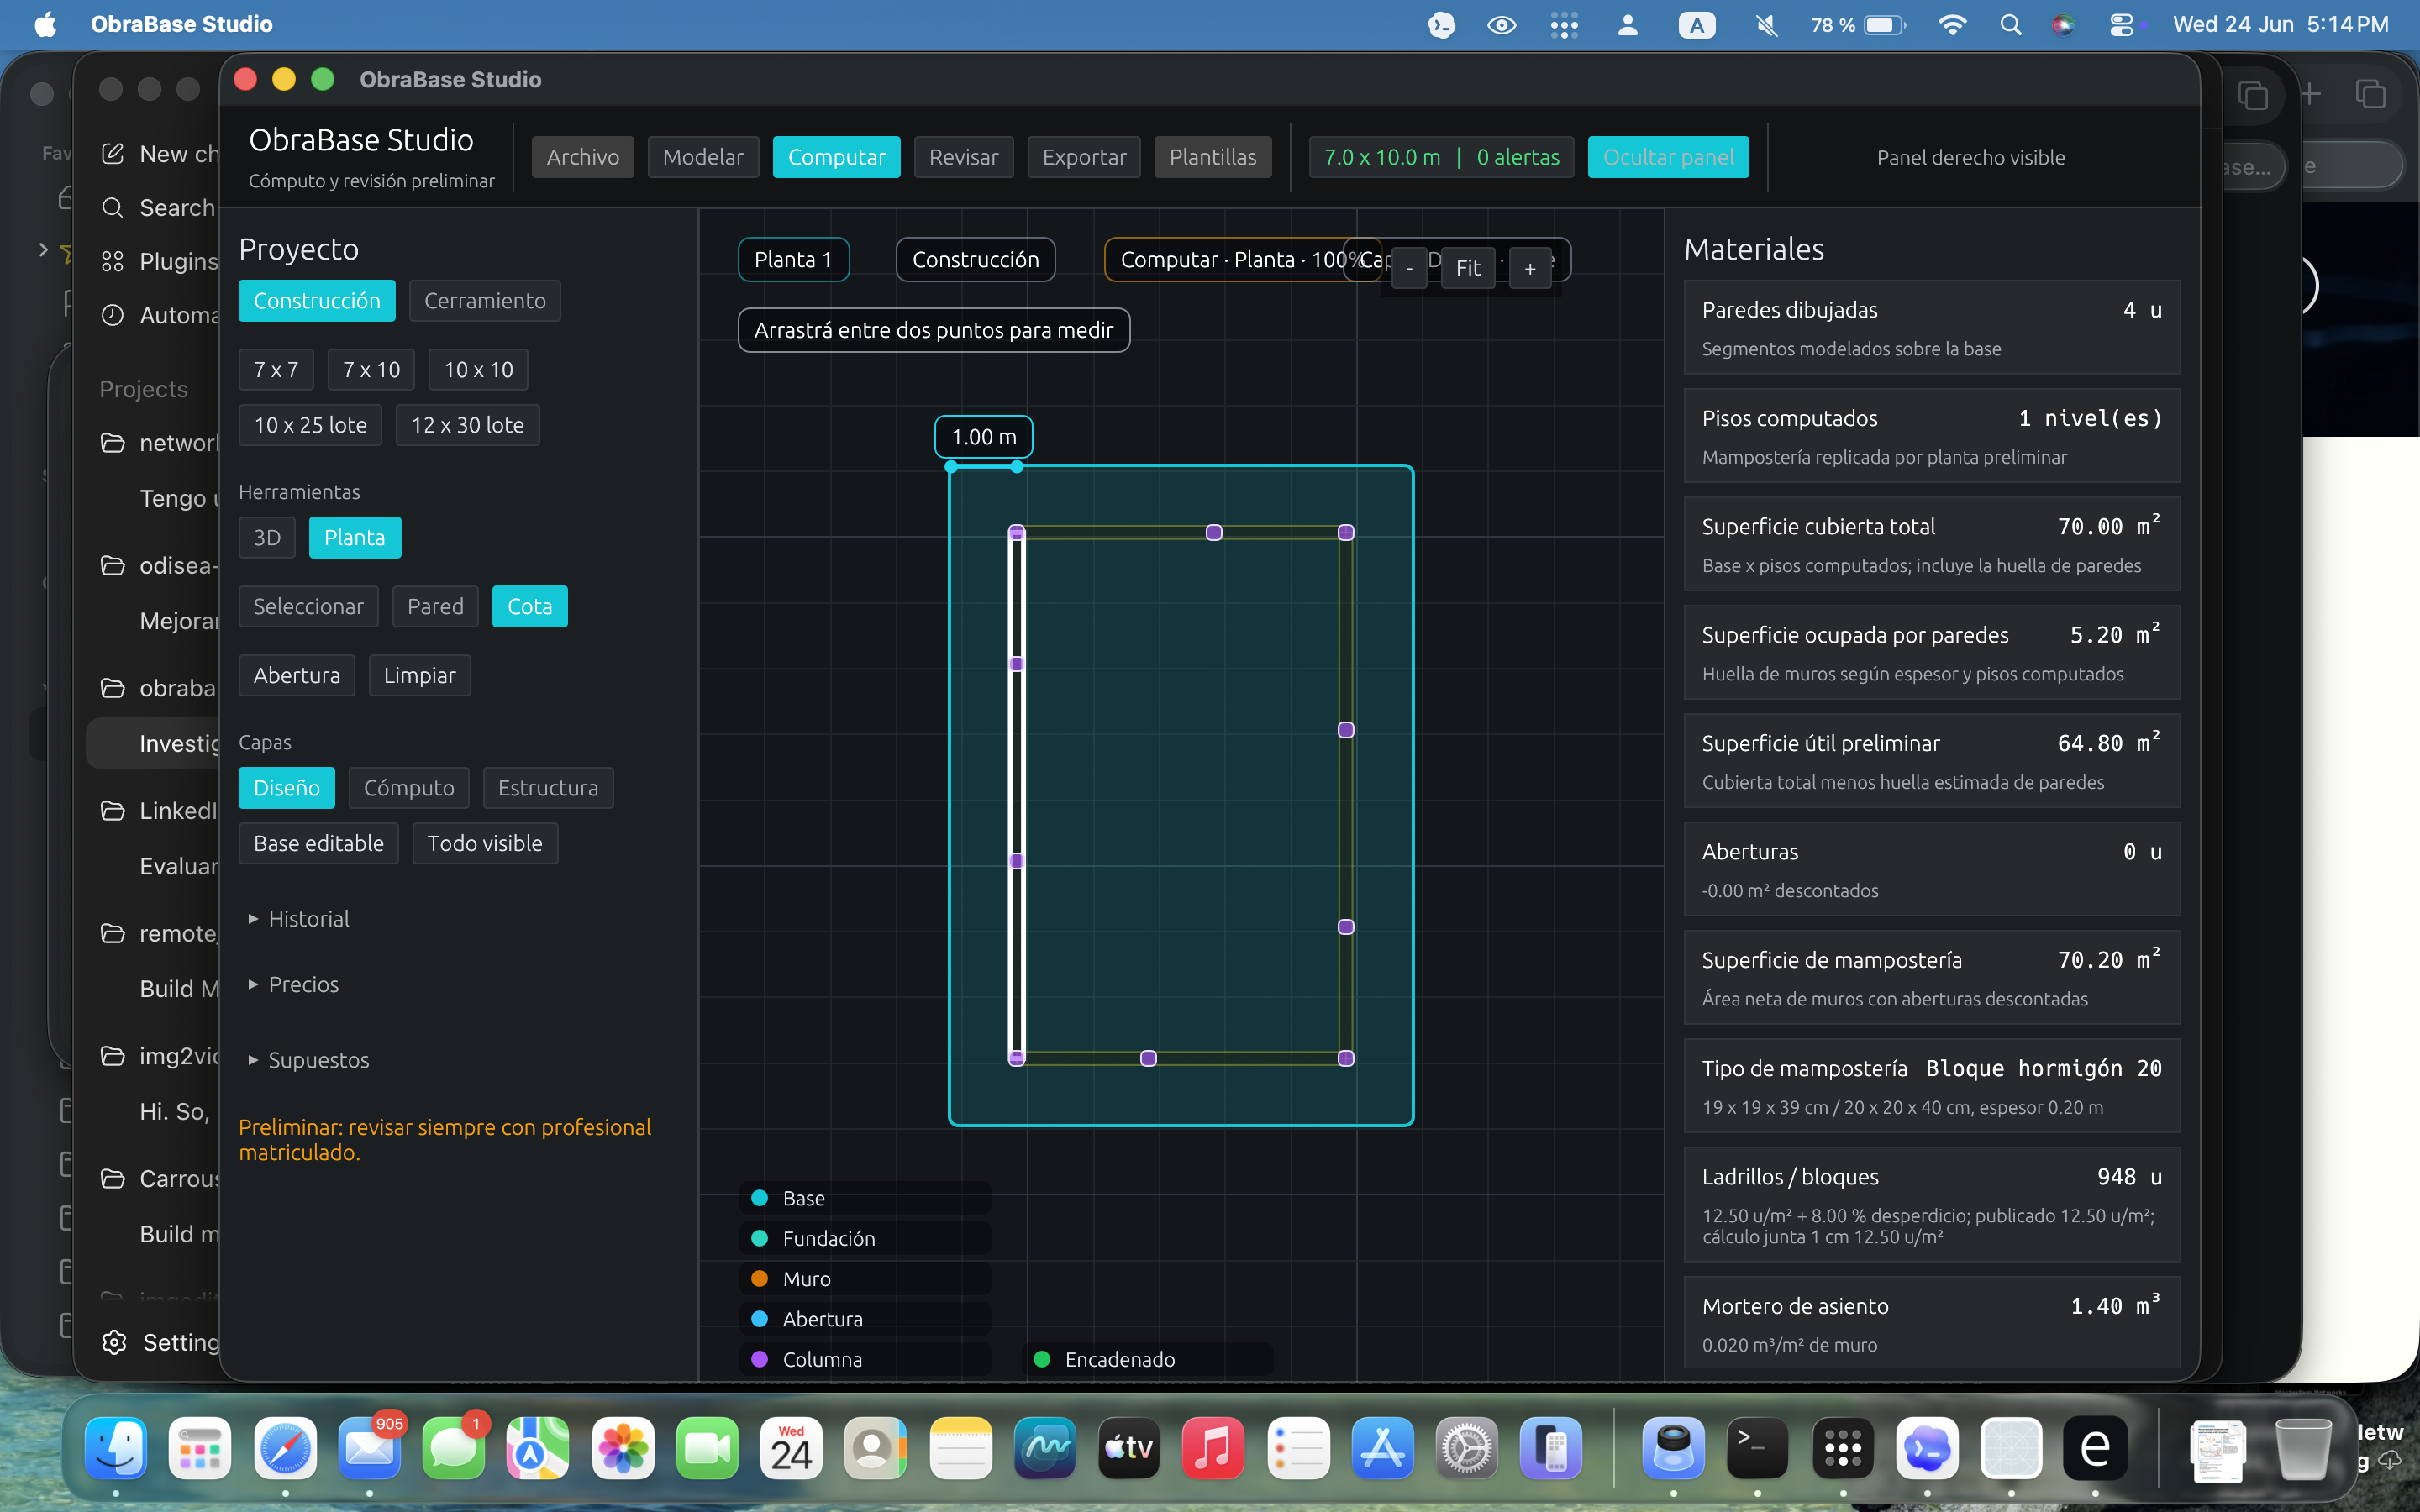Expand the Supuestos section

point(309,1060)
